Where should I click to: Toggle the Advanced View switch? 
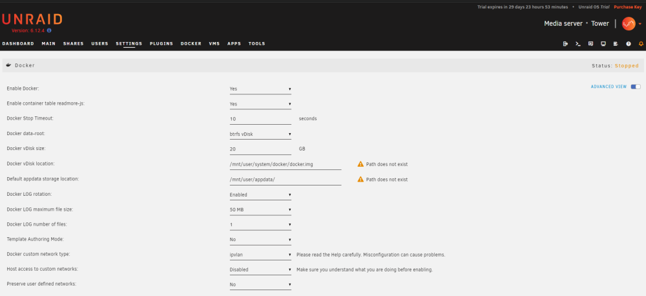pos(636,87)
